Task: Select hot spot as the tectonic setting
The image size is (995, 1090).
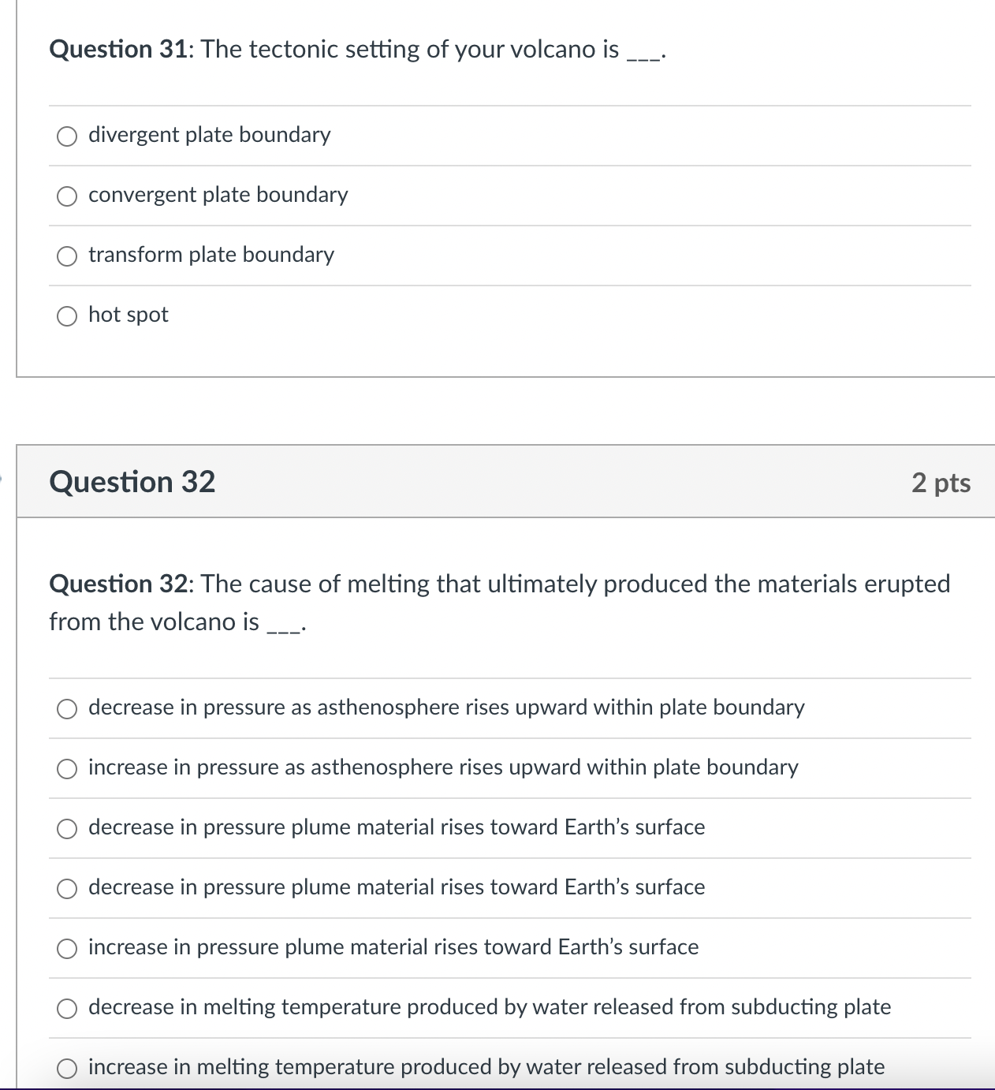Action: click(67, 315)
